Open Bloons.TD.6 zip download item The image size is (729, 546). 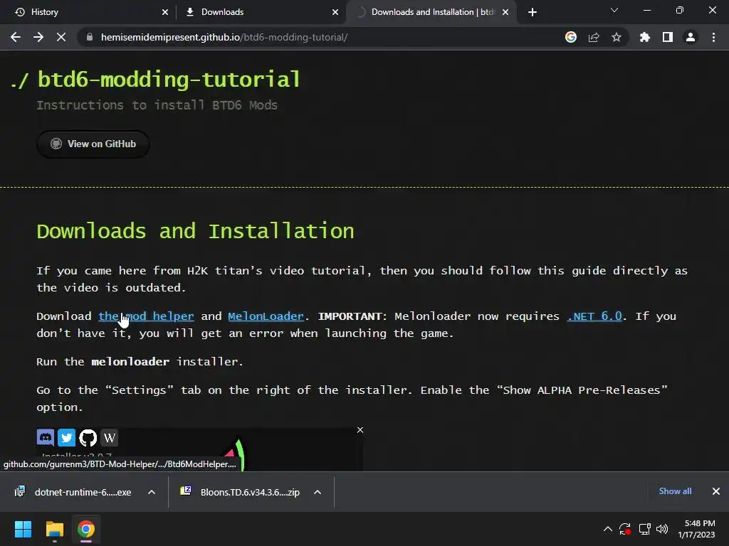242,492
